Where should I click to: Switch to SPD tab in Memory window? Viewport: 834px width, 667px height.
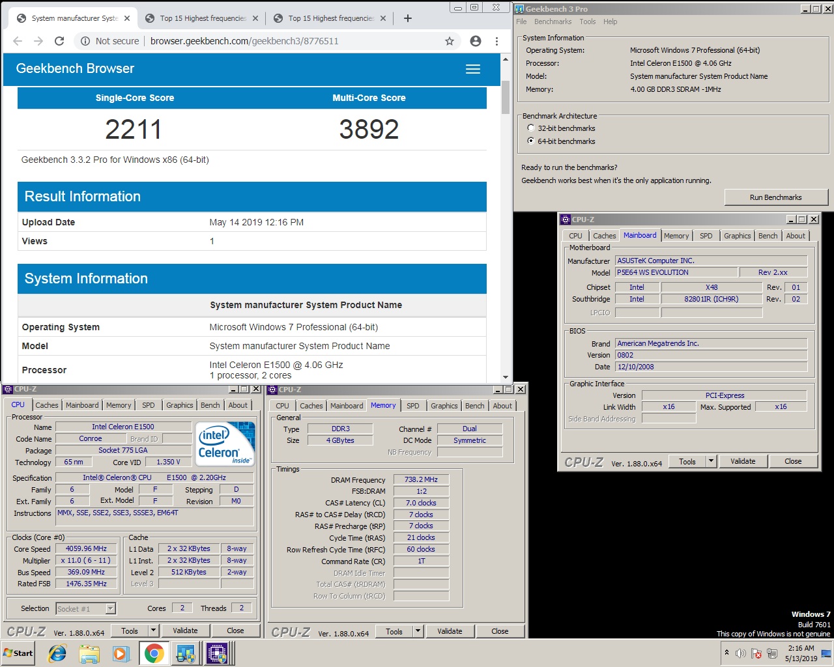(x=413, y=406)
